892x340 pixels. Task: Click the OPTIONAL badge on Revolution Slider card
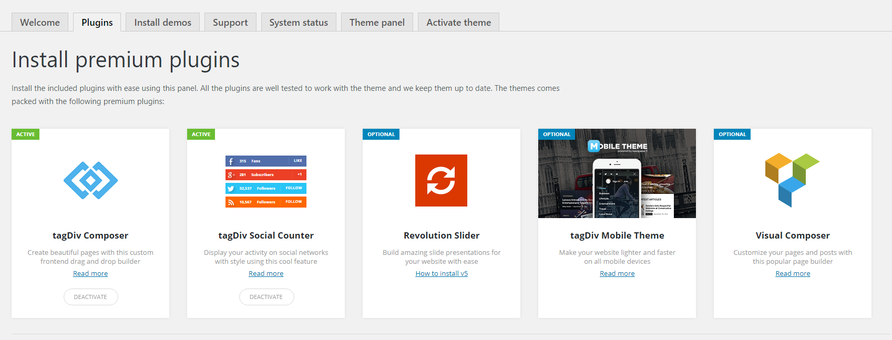[x=381, y=134]
